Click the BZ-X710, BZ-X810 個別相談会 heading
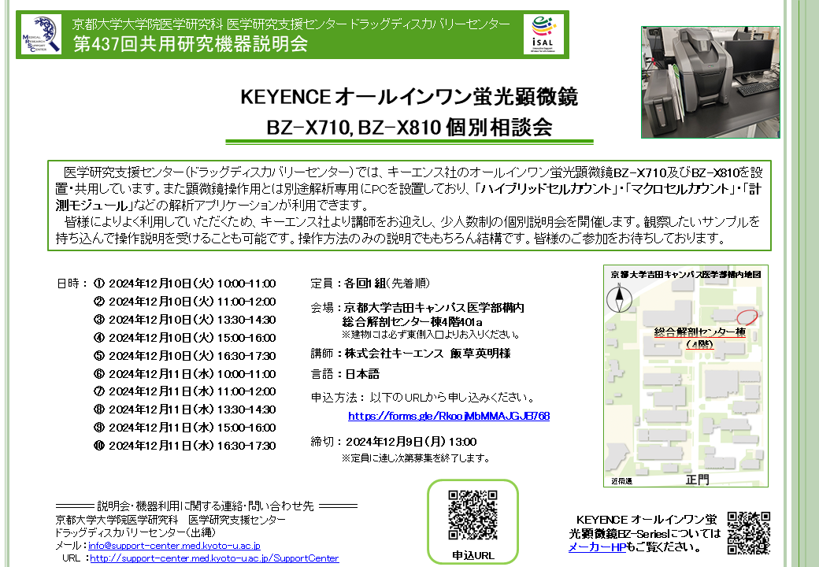The width and height of the screenshot is (819, 567). [409, 128]
